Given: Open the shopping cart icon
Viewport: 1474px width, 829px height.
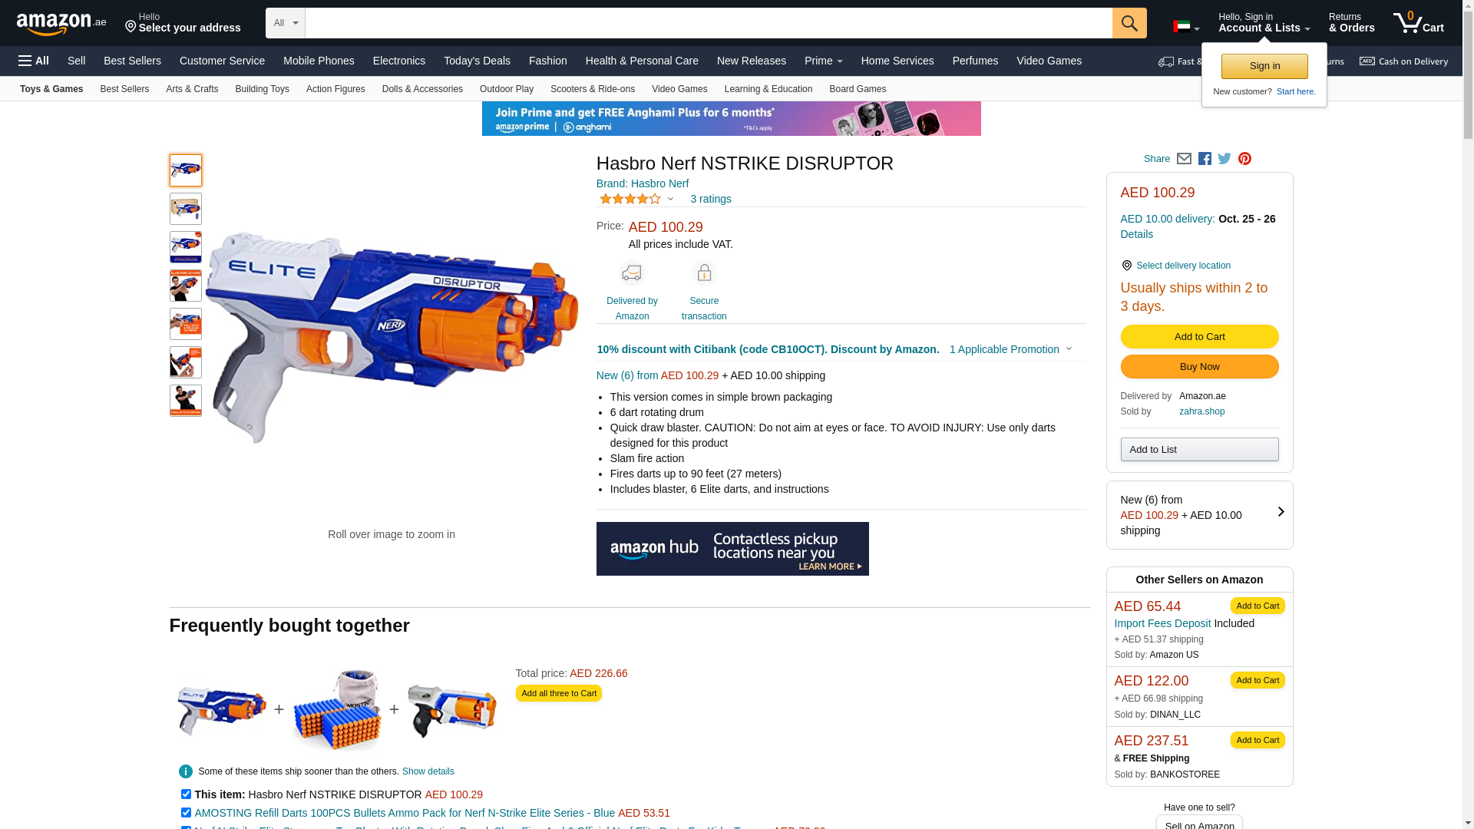Looking at the screenshot, I should tap(1419, 22).
